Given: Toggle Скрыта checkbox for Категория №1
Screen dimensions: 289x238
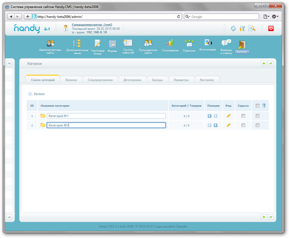Looking at the screenshot, I should (243, 116).
